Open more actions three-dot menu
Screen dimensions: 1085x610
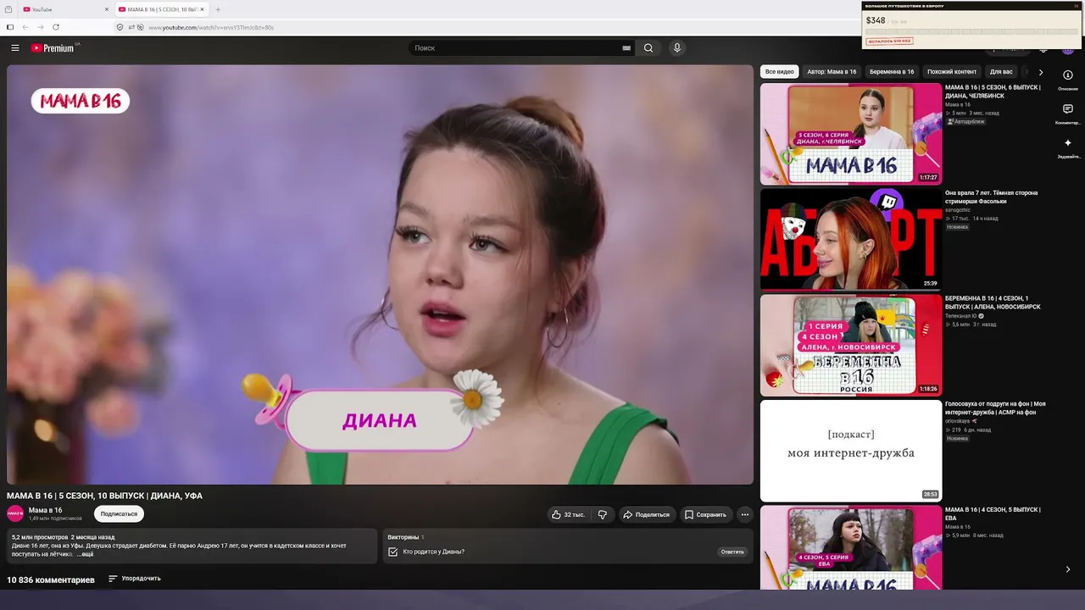pyautogui.click(x=744, y=514)
